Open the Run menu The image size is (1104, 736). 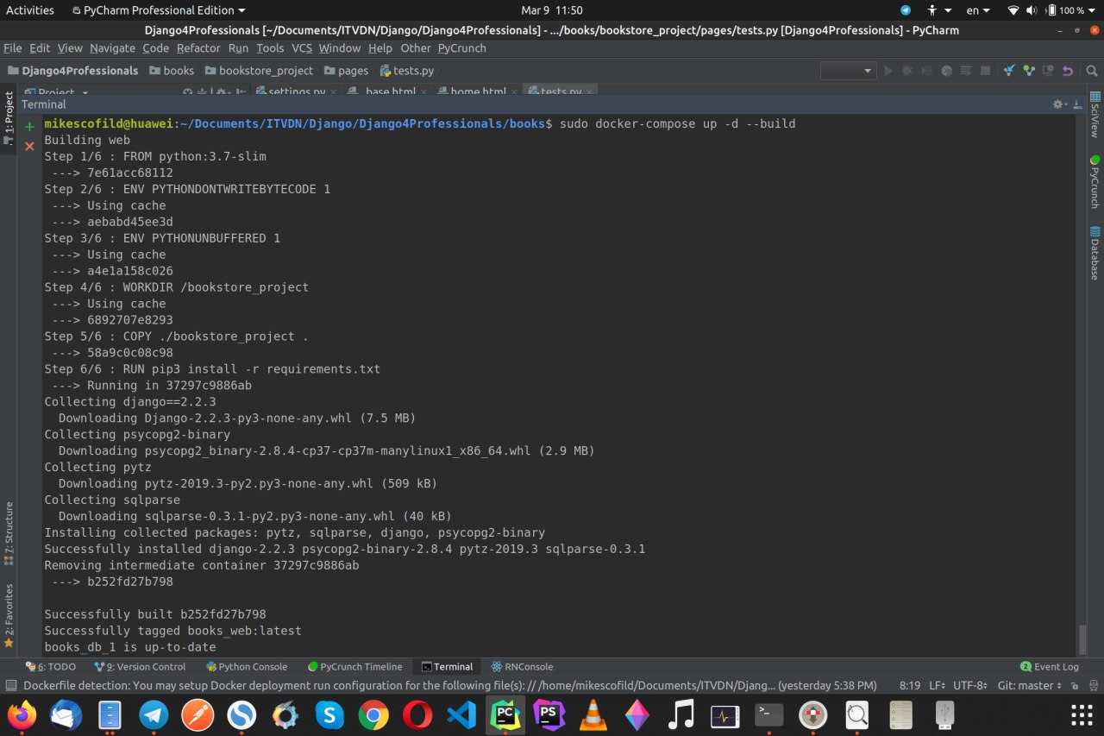pyautogui.click(x=238, y=48)
